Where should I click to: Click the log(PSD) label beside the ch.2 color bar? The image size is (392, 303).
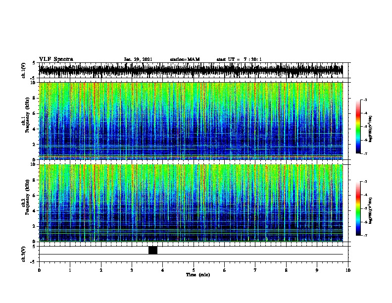(371, 210)
